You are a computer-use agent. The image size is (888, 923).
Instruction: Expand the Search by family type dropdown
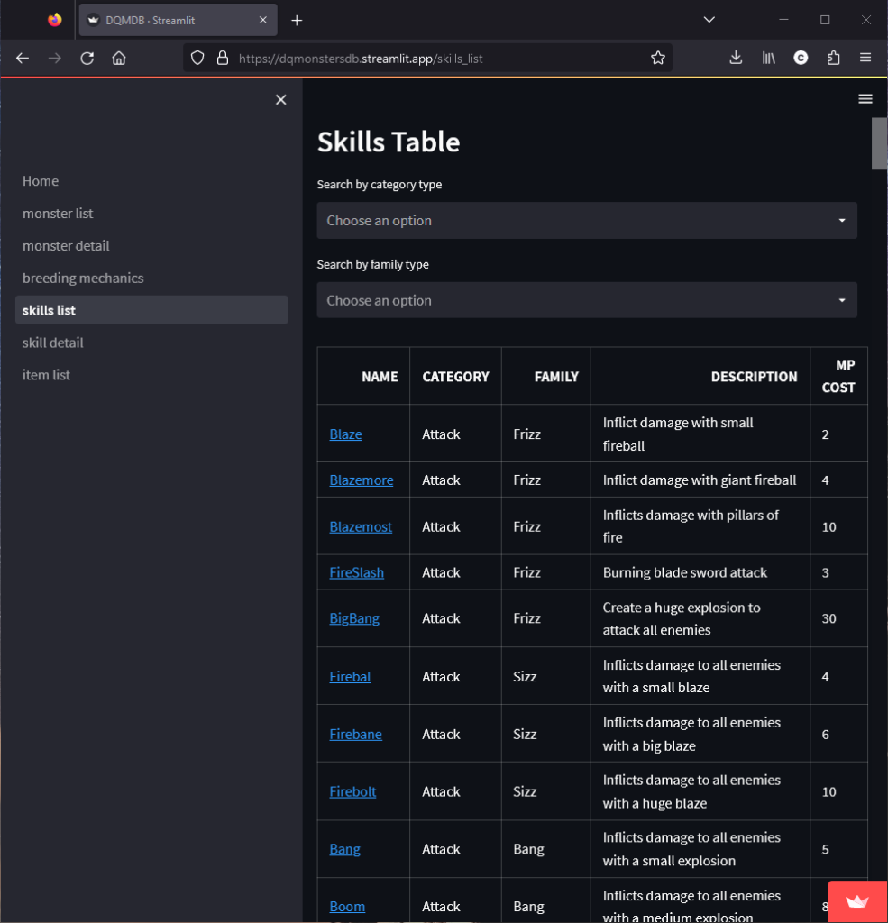586,300
